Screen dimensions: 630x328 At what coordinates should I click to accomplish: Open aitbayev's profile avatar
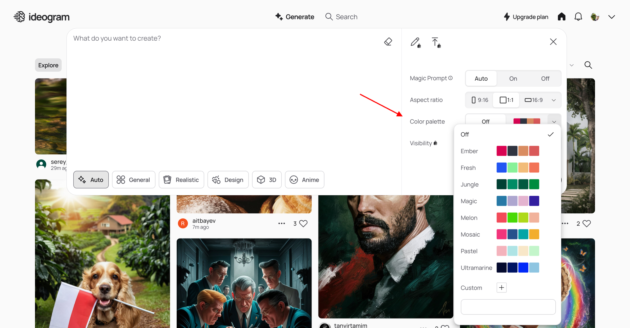pos(183,223)
